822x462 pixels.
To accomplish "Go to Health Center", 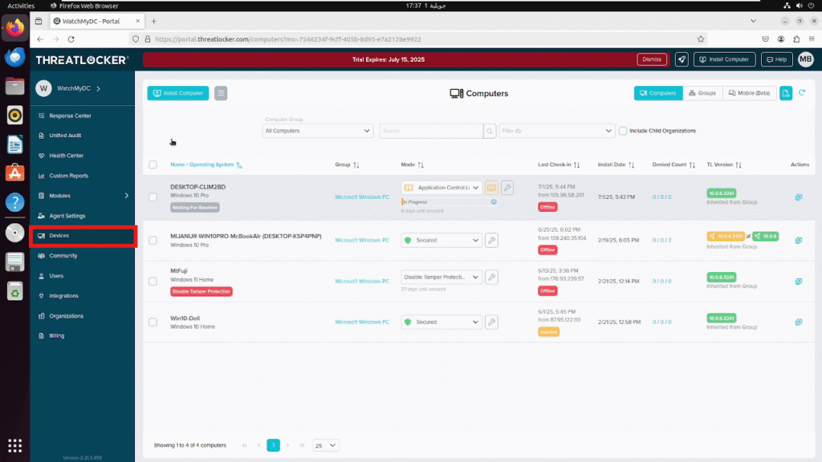I will [66, 156].
